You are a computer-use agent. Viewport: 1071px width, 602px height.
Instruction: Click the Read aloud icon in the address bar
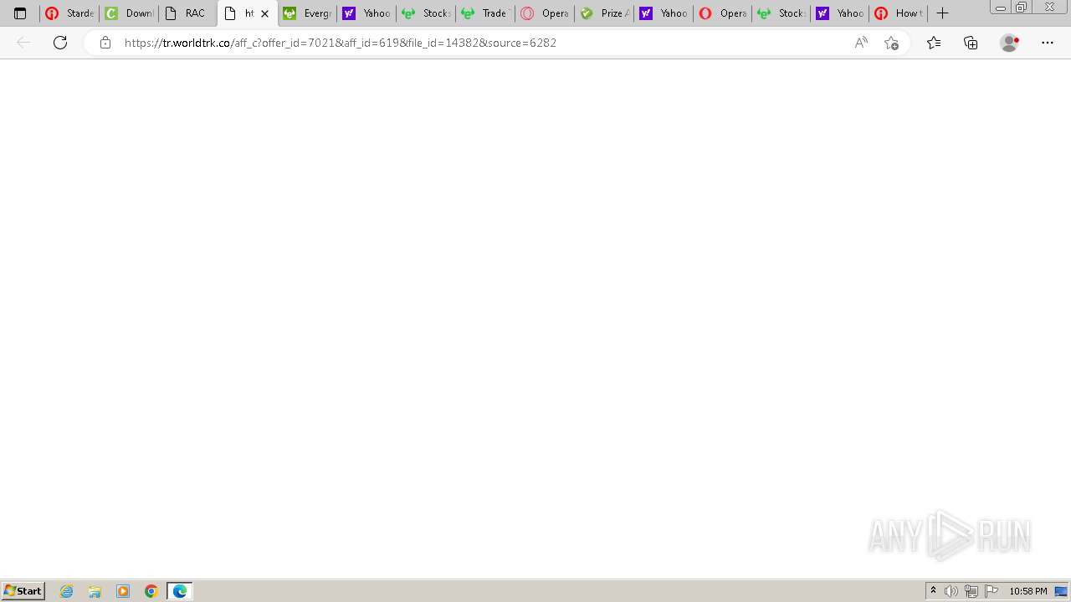coord(861,43)
